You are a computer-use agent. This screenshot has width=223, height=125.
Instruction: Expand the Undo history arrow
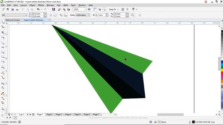[x=41, y=9]
